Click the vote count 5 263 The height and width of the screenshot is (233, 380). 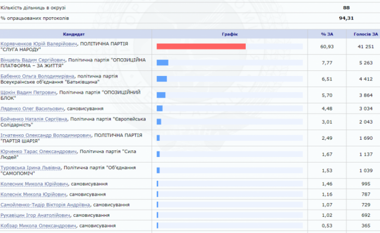click(x=365, y=63)
